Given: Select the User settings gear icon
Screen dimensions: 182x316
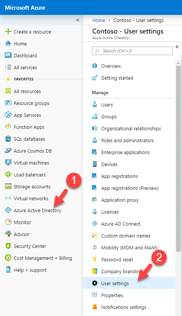Looking at the screenshot, I should coord(95,283).
